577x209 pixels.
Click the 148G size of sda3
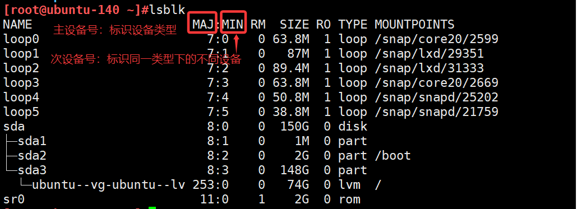pos(294,170)
